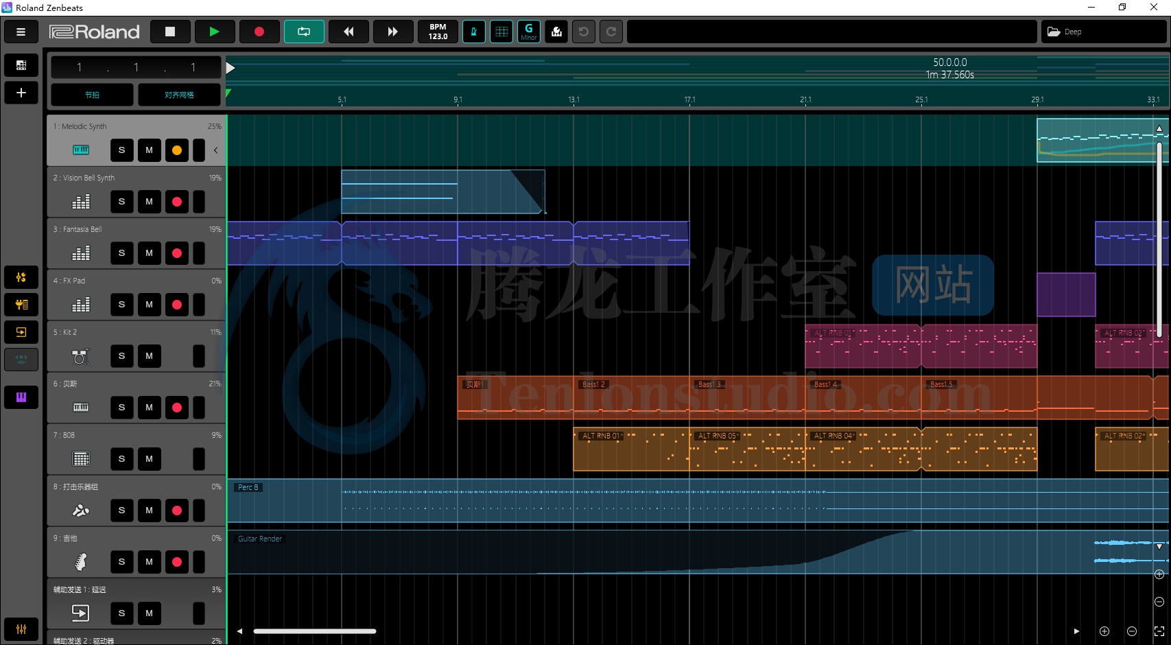Click the guitar icon on track 9
This screenshot has width=1171, height=645.
pyautogui.click(x=81, y=562)
